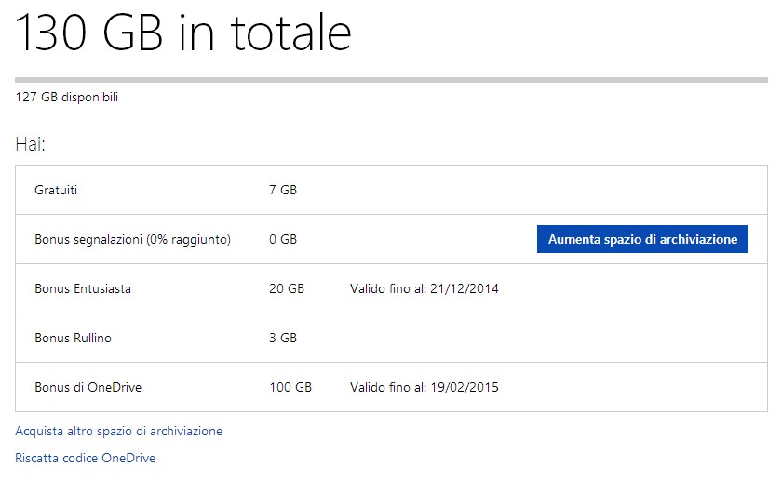Viewport: 782px width, 480px height.
Task: Select the 127 GB disponibili text
Action: coord(67,97)
